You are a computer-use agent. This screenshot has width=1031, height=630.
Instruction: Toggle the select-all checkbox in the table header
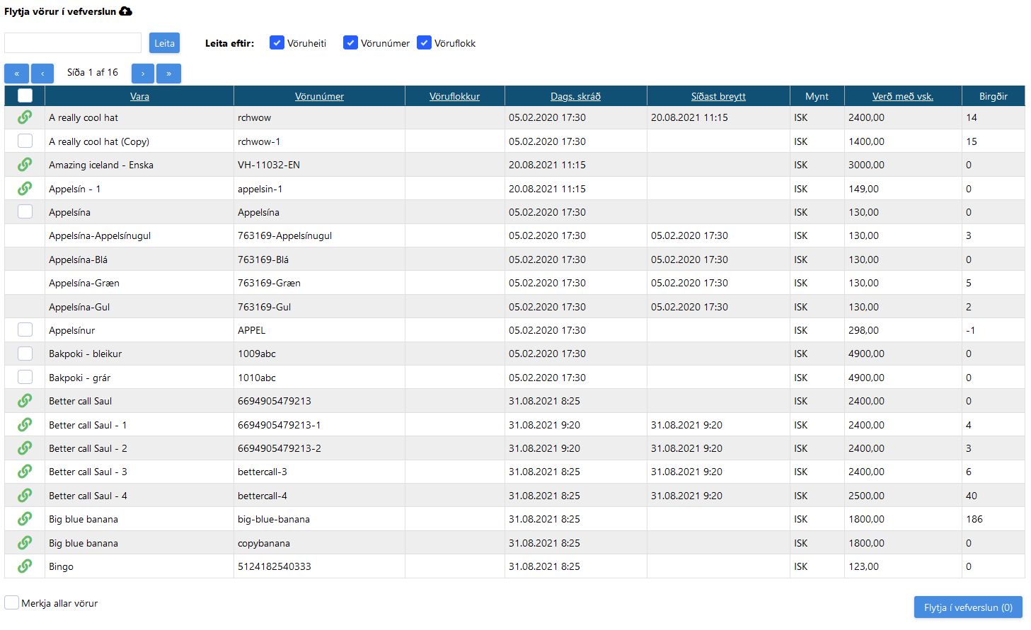point(25,95)
